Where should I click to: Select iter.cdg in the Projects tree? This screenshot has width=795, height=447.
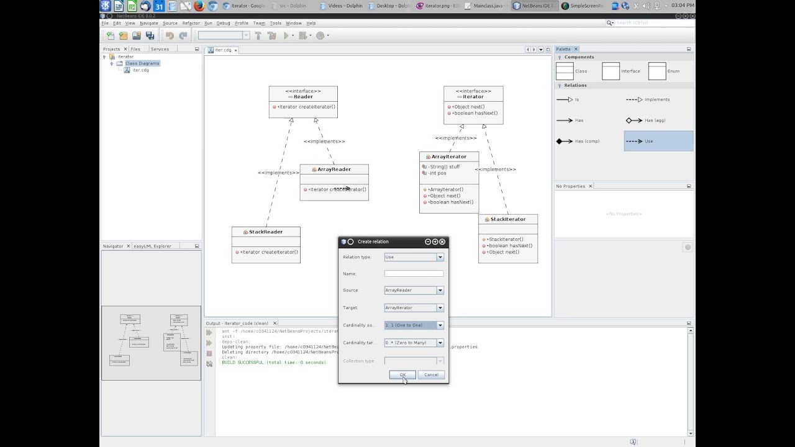coord(140,70)
